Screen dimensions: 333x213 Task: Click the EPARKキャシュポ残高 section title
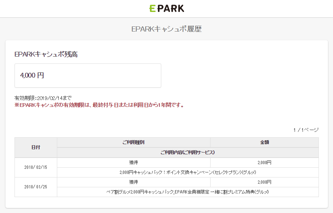coord(46,54)
